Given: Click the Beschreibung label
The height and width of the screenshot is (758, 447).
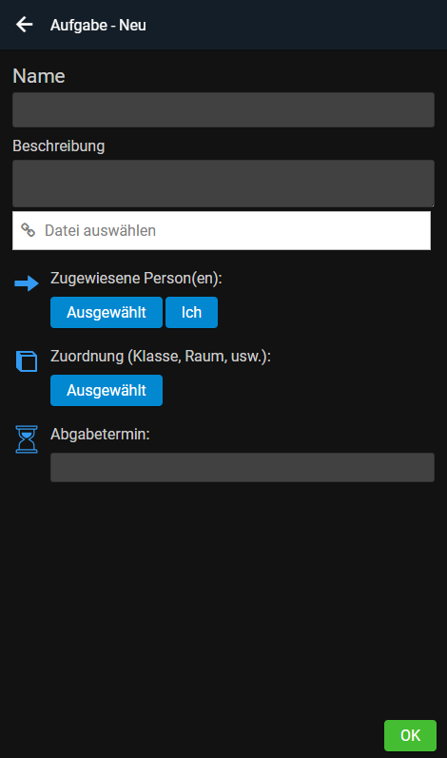Looking at the screenshot, I should click(58, 146).
